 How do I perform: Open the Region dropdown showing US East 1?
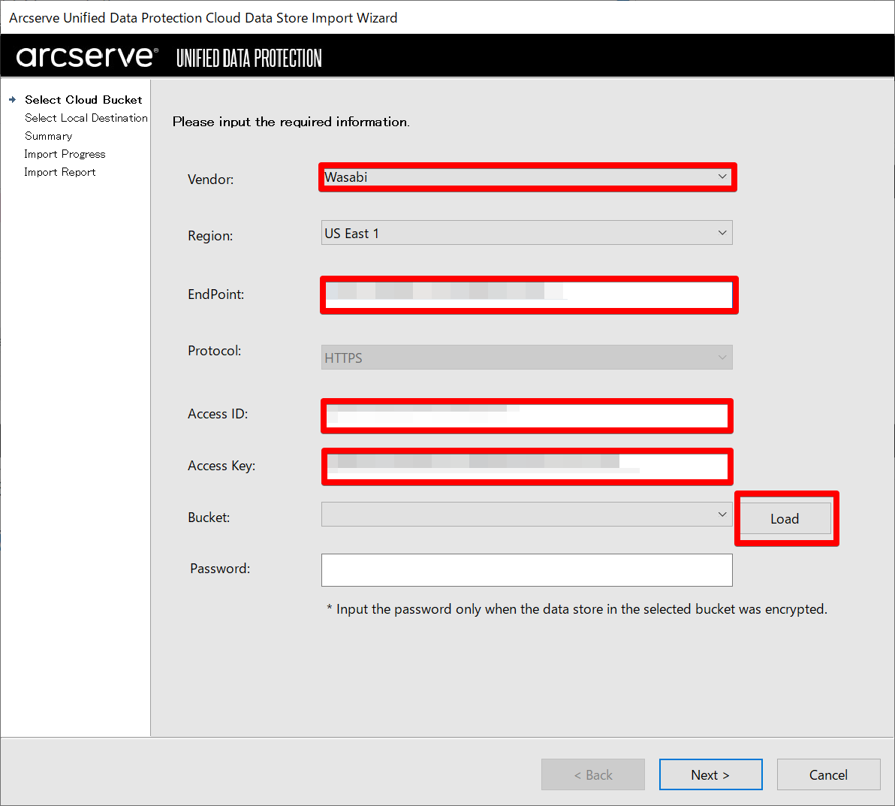pos(527,233)
